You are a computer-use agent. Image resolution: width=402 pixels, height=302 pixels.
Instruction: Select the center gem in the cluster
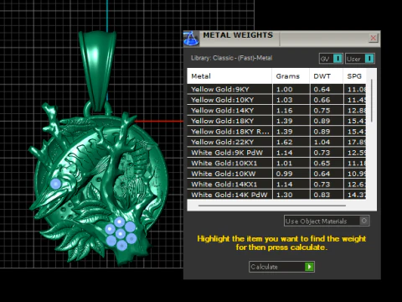(x=121, y=233)
